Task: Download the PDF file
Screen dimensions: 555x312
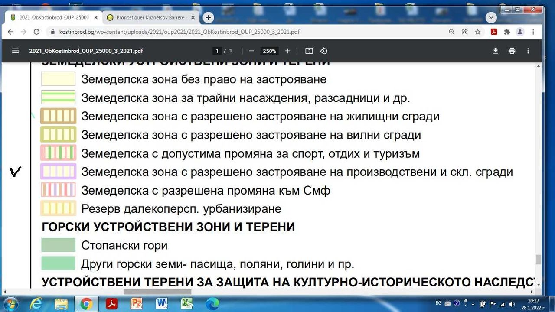Action: coord(496,51)
